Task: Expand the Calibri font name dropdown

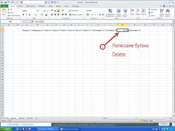Action: point(35,11)
